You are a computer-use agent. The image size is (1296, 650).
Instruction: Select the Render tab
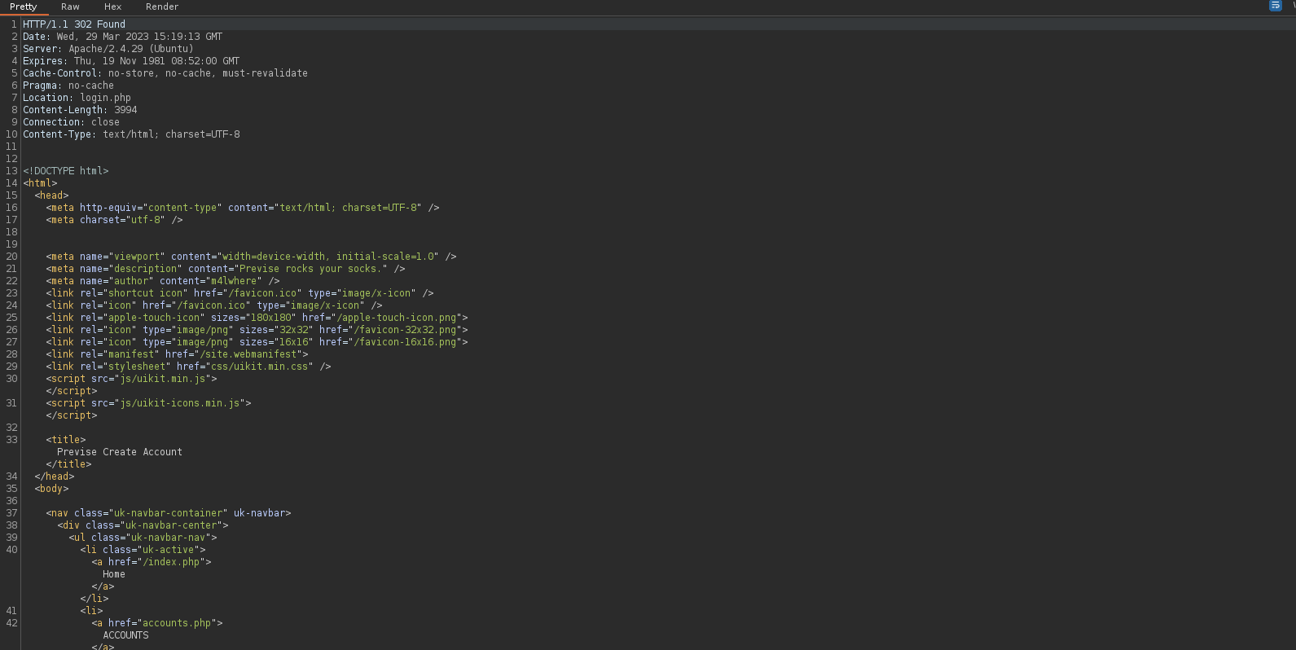tap(162, 7)
